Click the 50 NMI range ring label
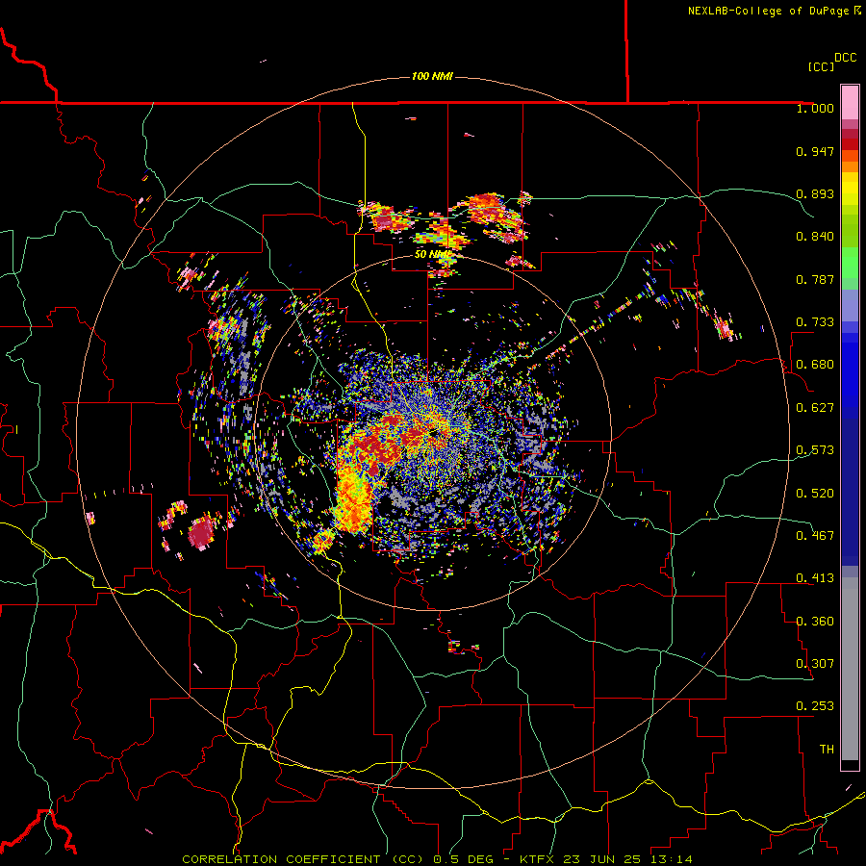This screenshot has height=866, width=866. click(x=433, y=254)
